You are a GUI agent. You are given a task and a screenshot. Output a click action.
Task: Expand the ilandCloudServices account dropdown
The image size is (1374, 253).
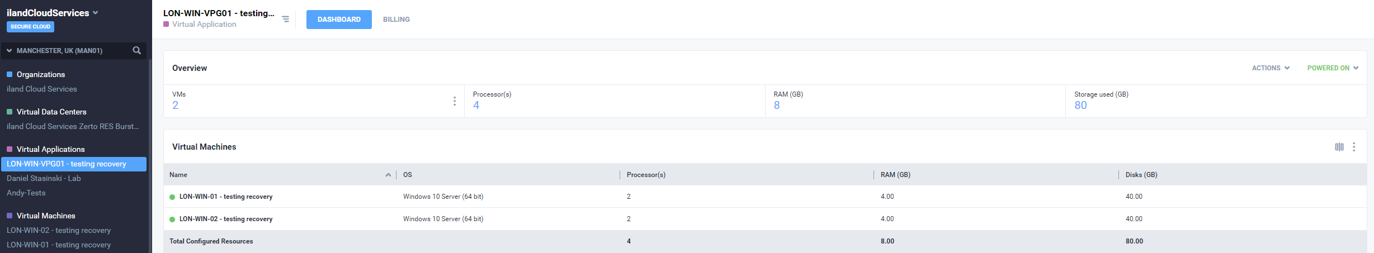click(96, 12)
